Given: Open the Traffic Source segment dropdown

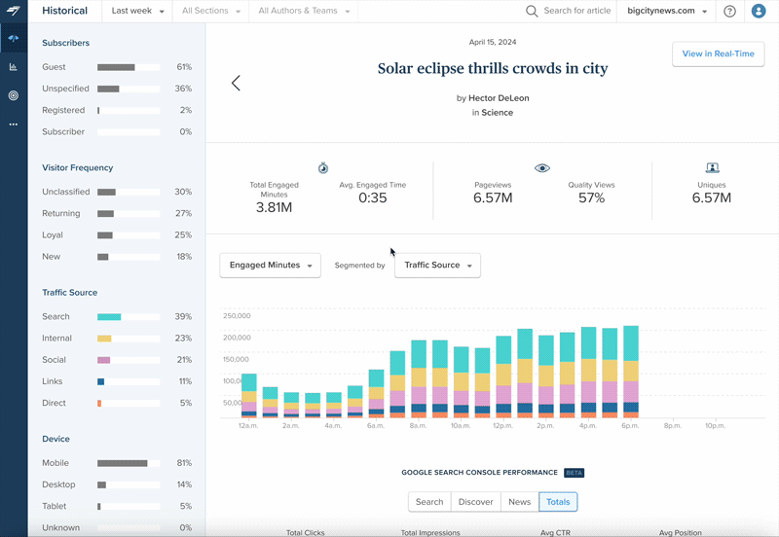Looking at the screenshot, I should tap(437, 266).
